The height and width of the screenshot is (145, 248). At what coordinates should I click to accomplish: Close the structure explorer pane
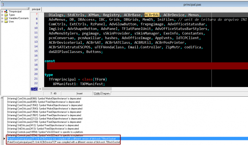pos(28,8)
